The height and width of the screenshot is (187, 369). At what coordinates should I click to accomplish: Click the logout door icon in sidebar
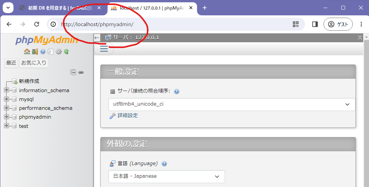click(35, 51)
